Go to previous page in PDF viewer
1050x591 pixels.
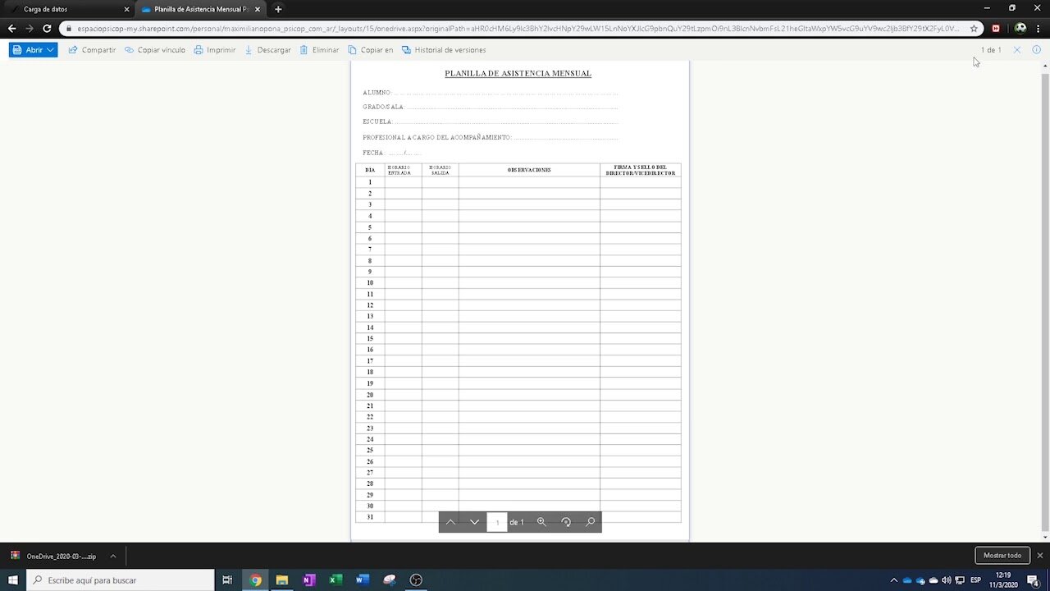pyautogui.click(x=450, y=522)
